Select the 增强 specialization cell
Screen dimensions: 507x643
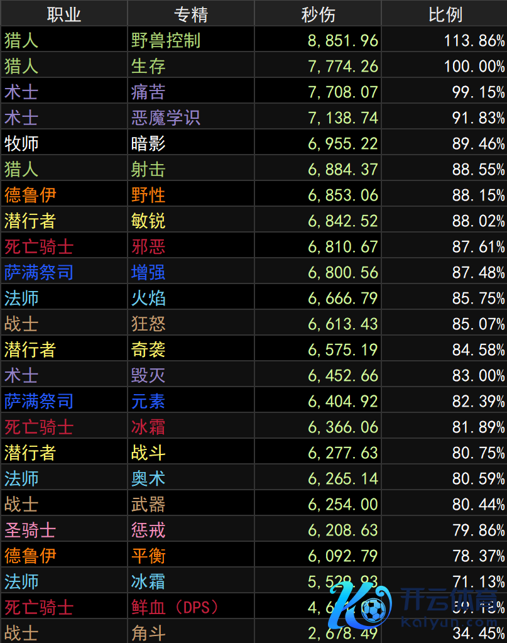[x=149, y=272]
